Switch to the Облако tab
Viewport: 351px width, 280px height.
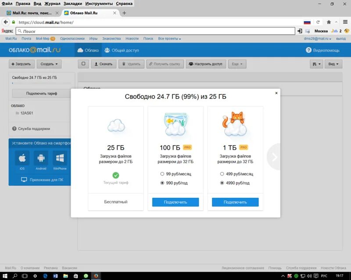(88, 50)
